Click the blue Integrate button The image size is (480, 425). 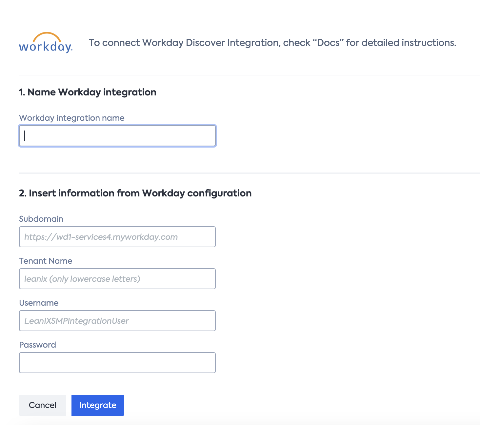pos(98,405)
